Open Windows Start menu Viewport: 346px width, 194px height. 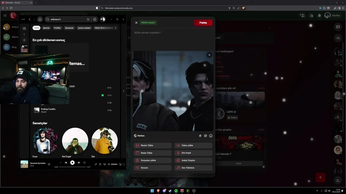point(152,191)
